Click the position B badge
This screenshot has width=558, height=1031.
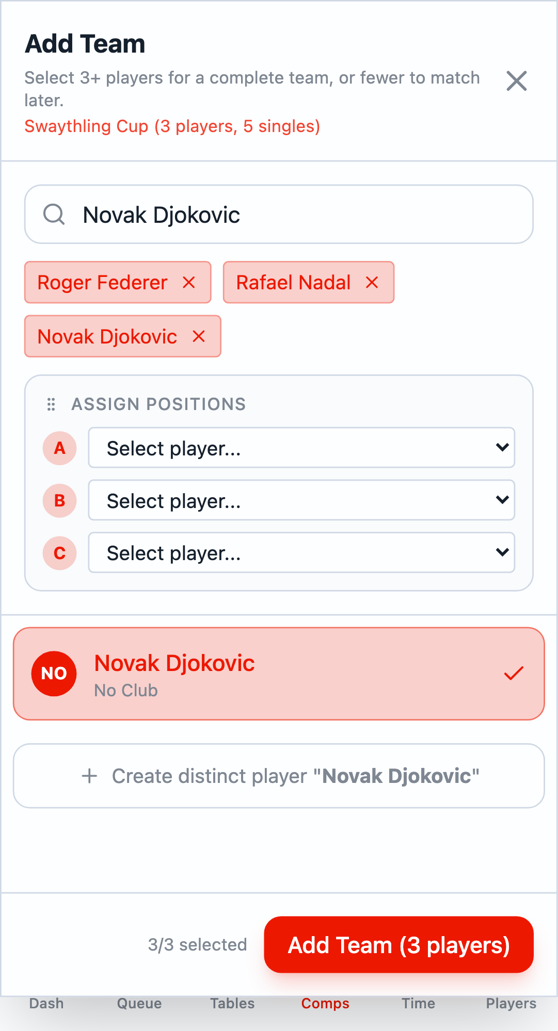click(x=60, y=500)
